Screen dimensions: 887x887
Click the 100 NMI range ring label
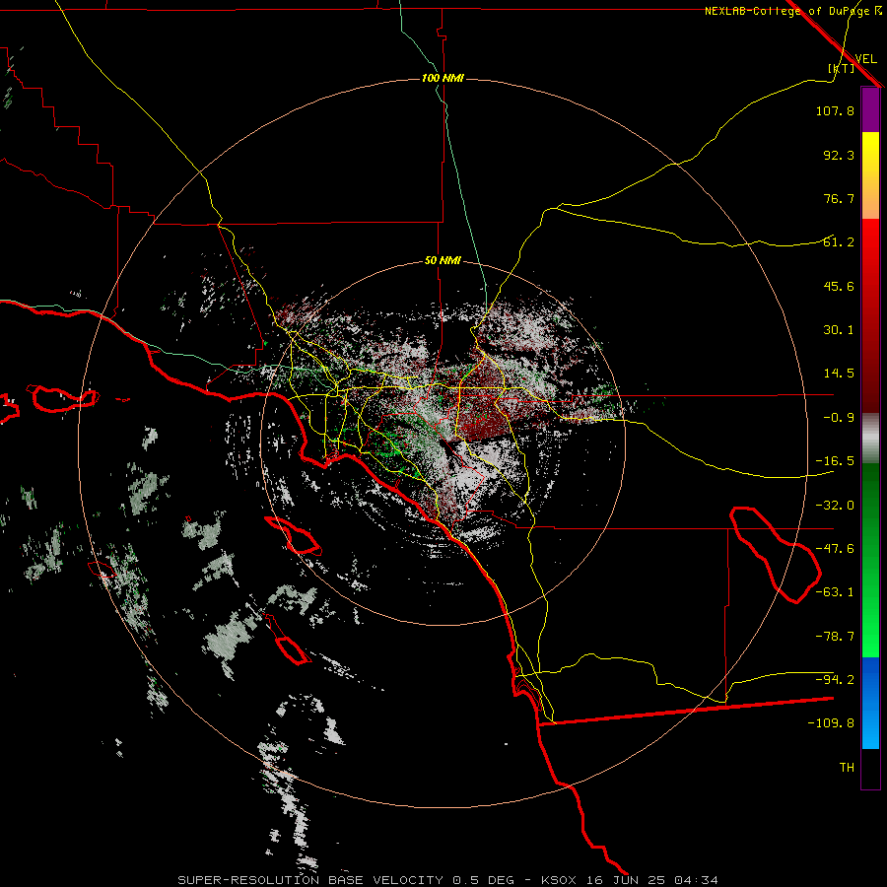click(x=443, y=78)
